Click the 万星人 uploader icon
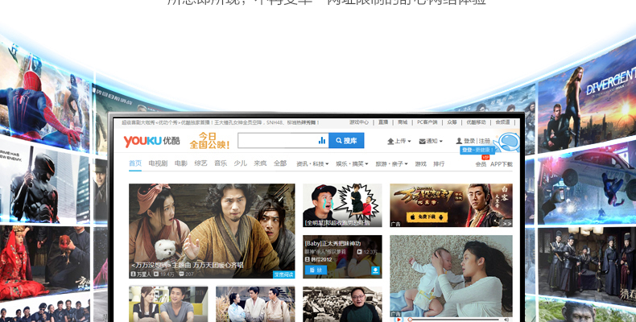Viewport: 636px width, 322px height. (x=133, y=275)
